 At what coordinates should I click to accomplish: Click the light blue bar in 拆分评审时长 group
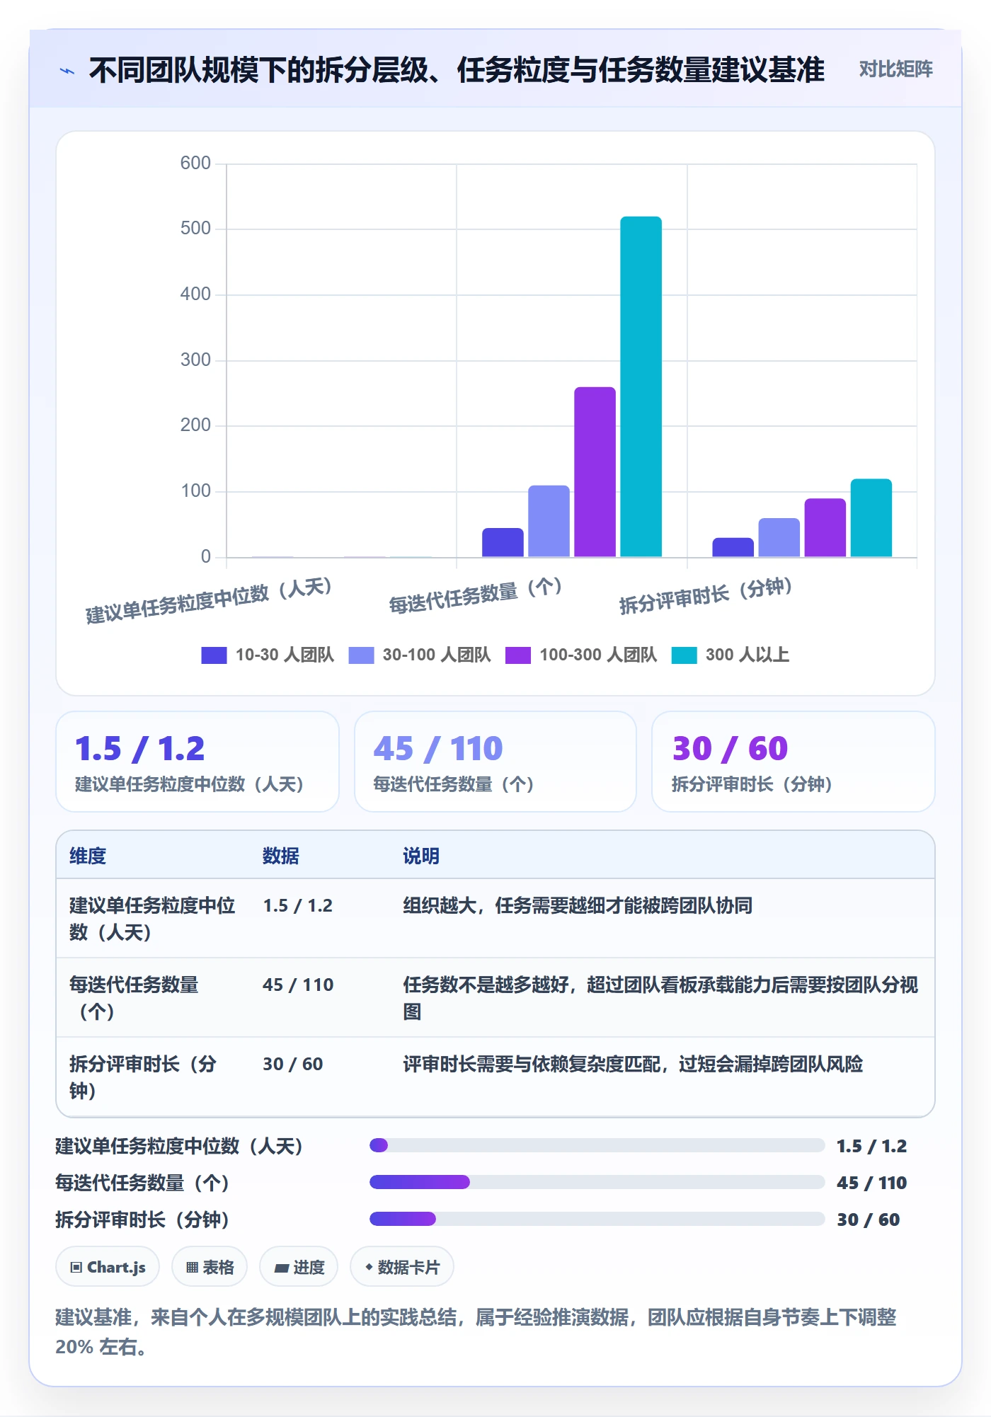coord(779,538)
